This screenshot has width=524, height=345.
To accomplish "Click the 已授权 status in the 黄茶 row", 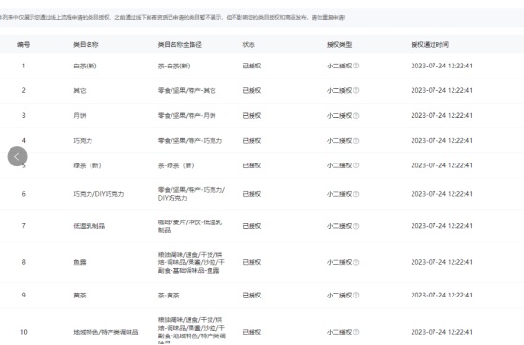I will pyautogui.click(x=252, y=295).
